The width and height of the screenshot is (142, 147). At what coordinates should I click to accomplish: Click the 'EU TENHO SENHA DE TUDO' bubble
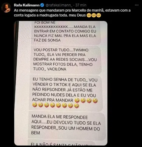point(66,93)
